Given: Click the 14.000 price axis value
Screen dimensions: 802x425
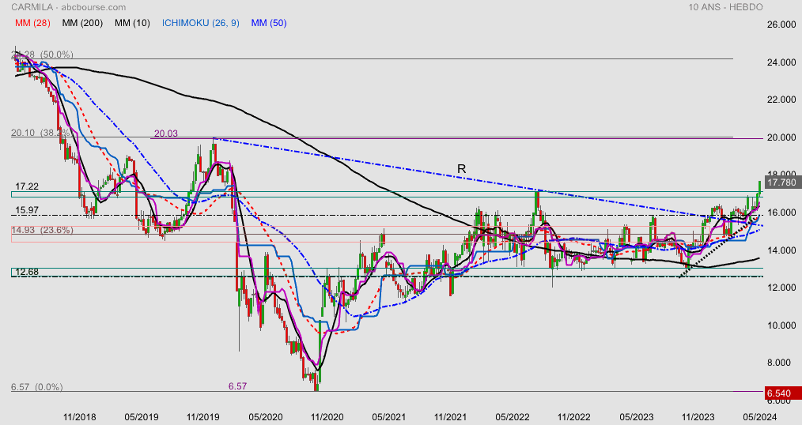Looking at the screenshot, I should click(x=781, y=250).
